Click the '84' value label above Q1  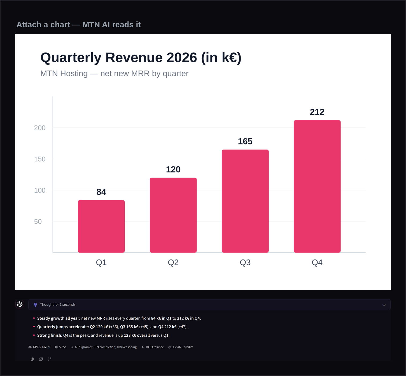[101, 192]
